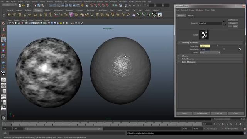The image size is (247, 139).
Task: Create a polygon cylinder from shelf
Action: [20, 15]
